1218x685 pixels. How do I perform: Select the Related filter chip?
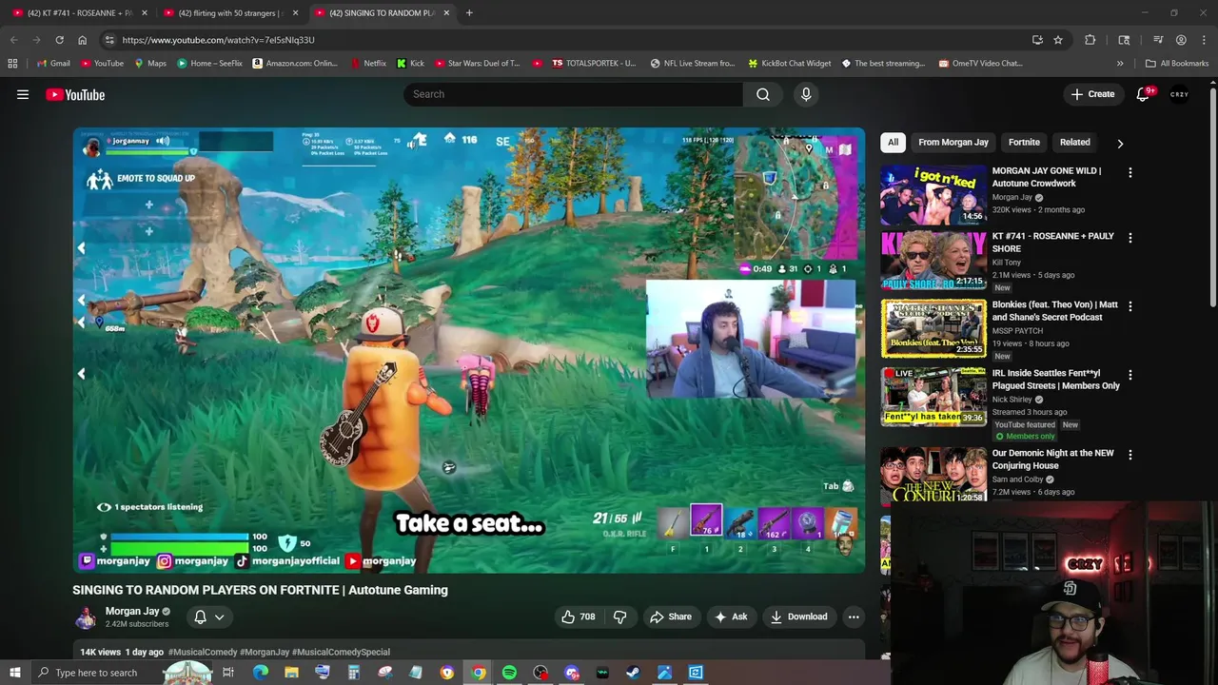click(1075, 143)
